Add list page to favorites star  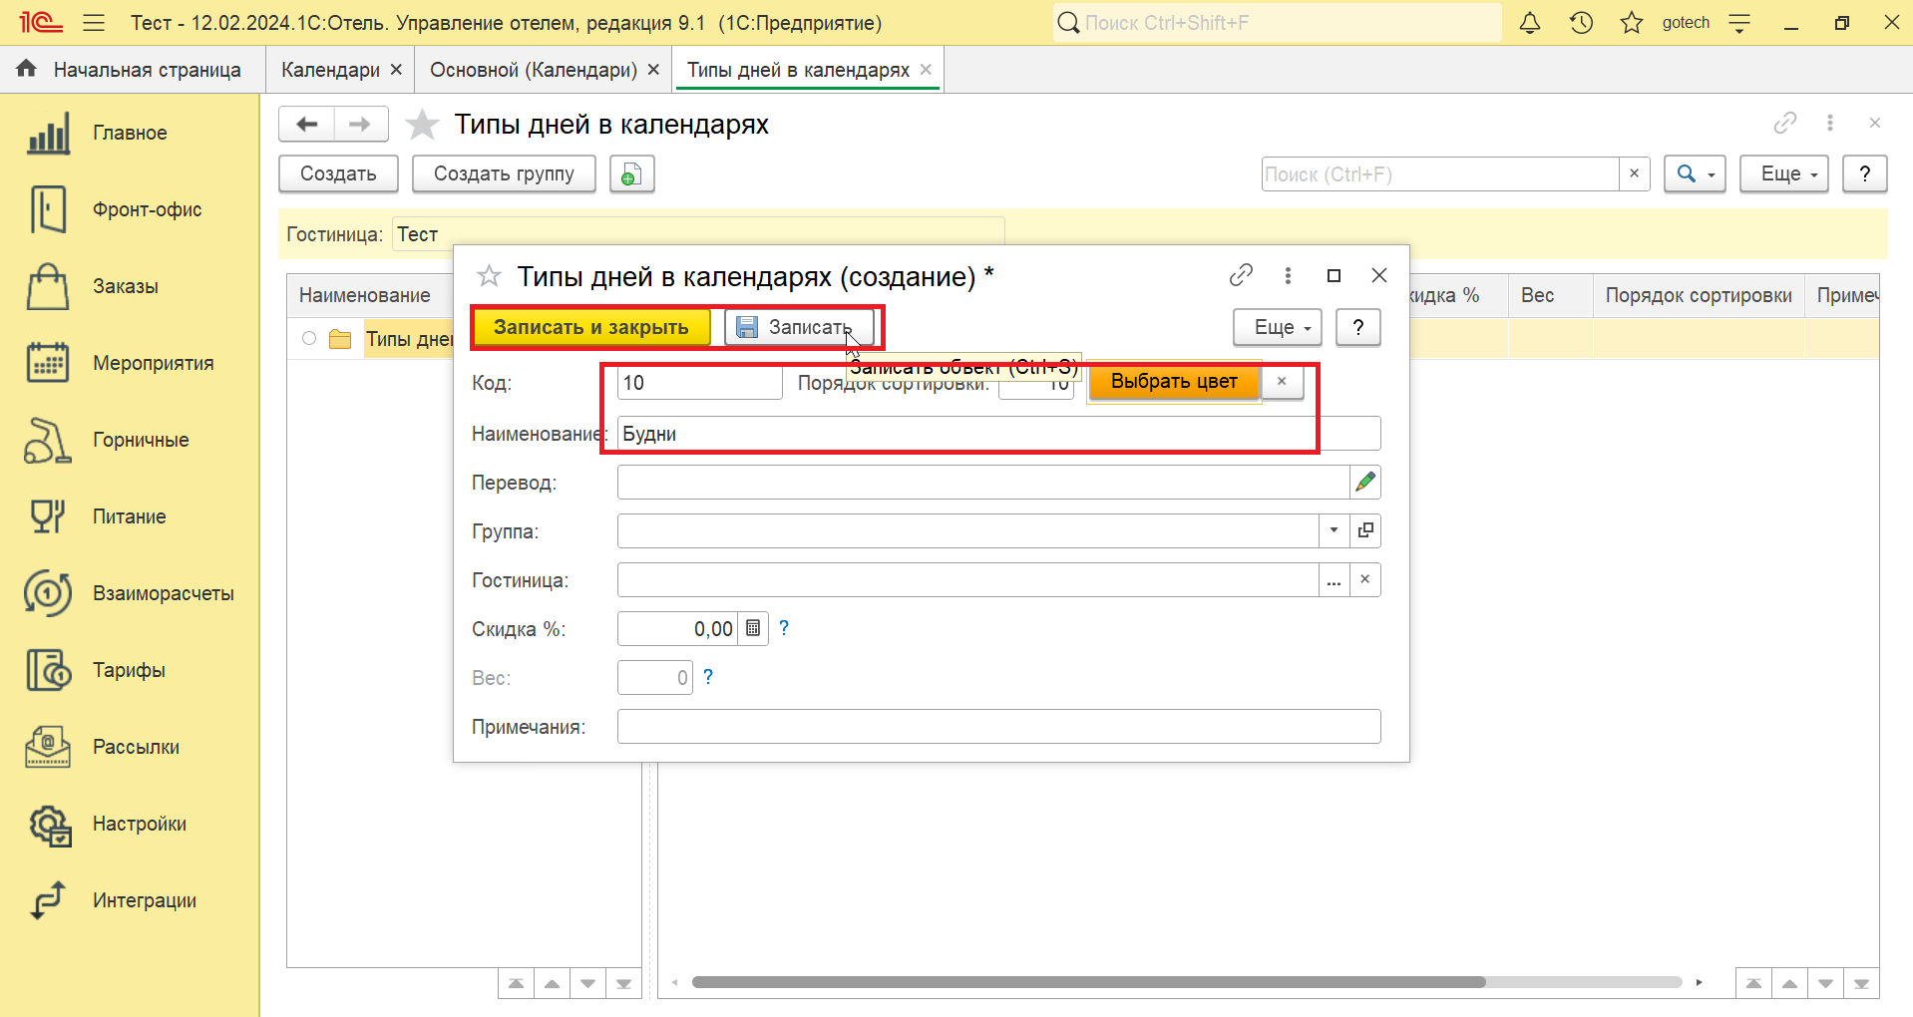coord(422,125)
